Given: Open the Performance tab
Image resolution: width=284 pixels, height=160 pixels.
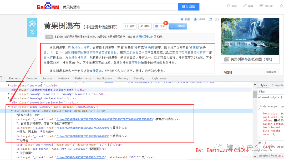Looking at the screenshot, I should 83,78.
